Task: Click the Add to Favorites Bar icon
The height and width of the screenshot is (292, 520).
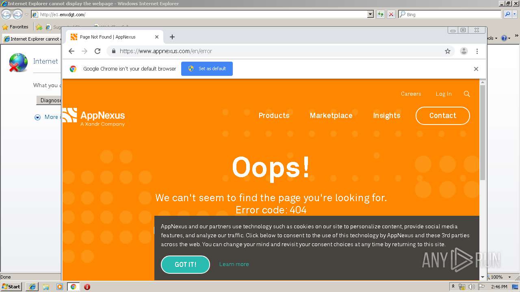Action: (x=39, y=27)
